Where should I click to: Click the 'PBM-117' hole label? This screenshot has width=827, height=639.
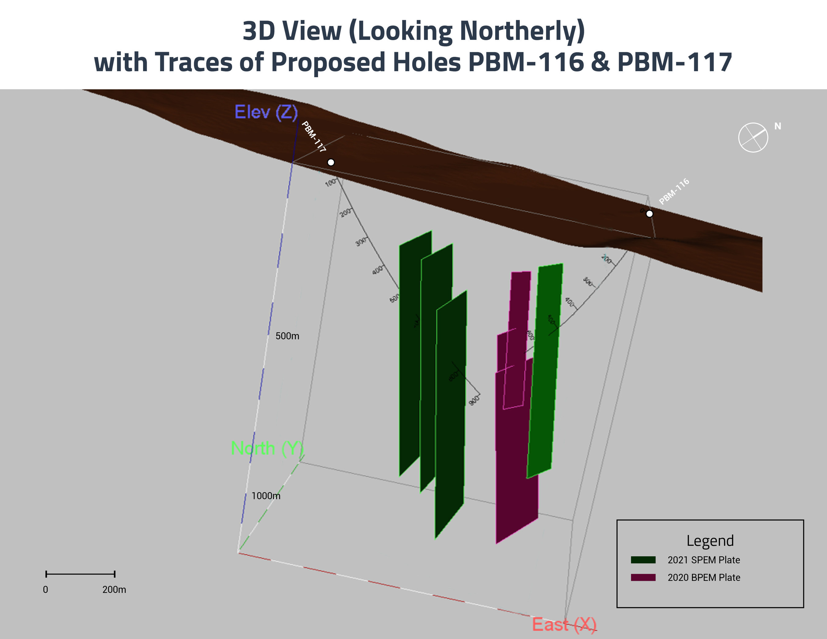(x=314, y=137)
